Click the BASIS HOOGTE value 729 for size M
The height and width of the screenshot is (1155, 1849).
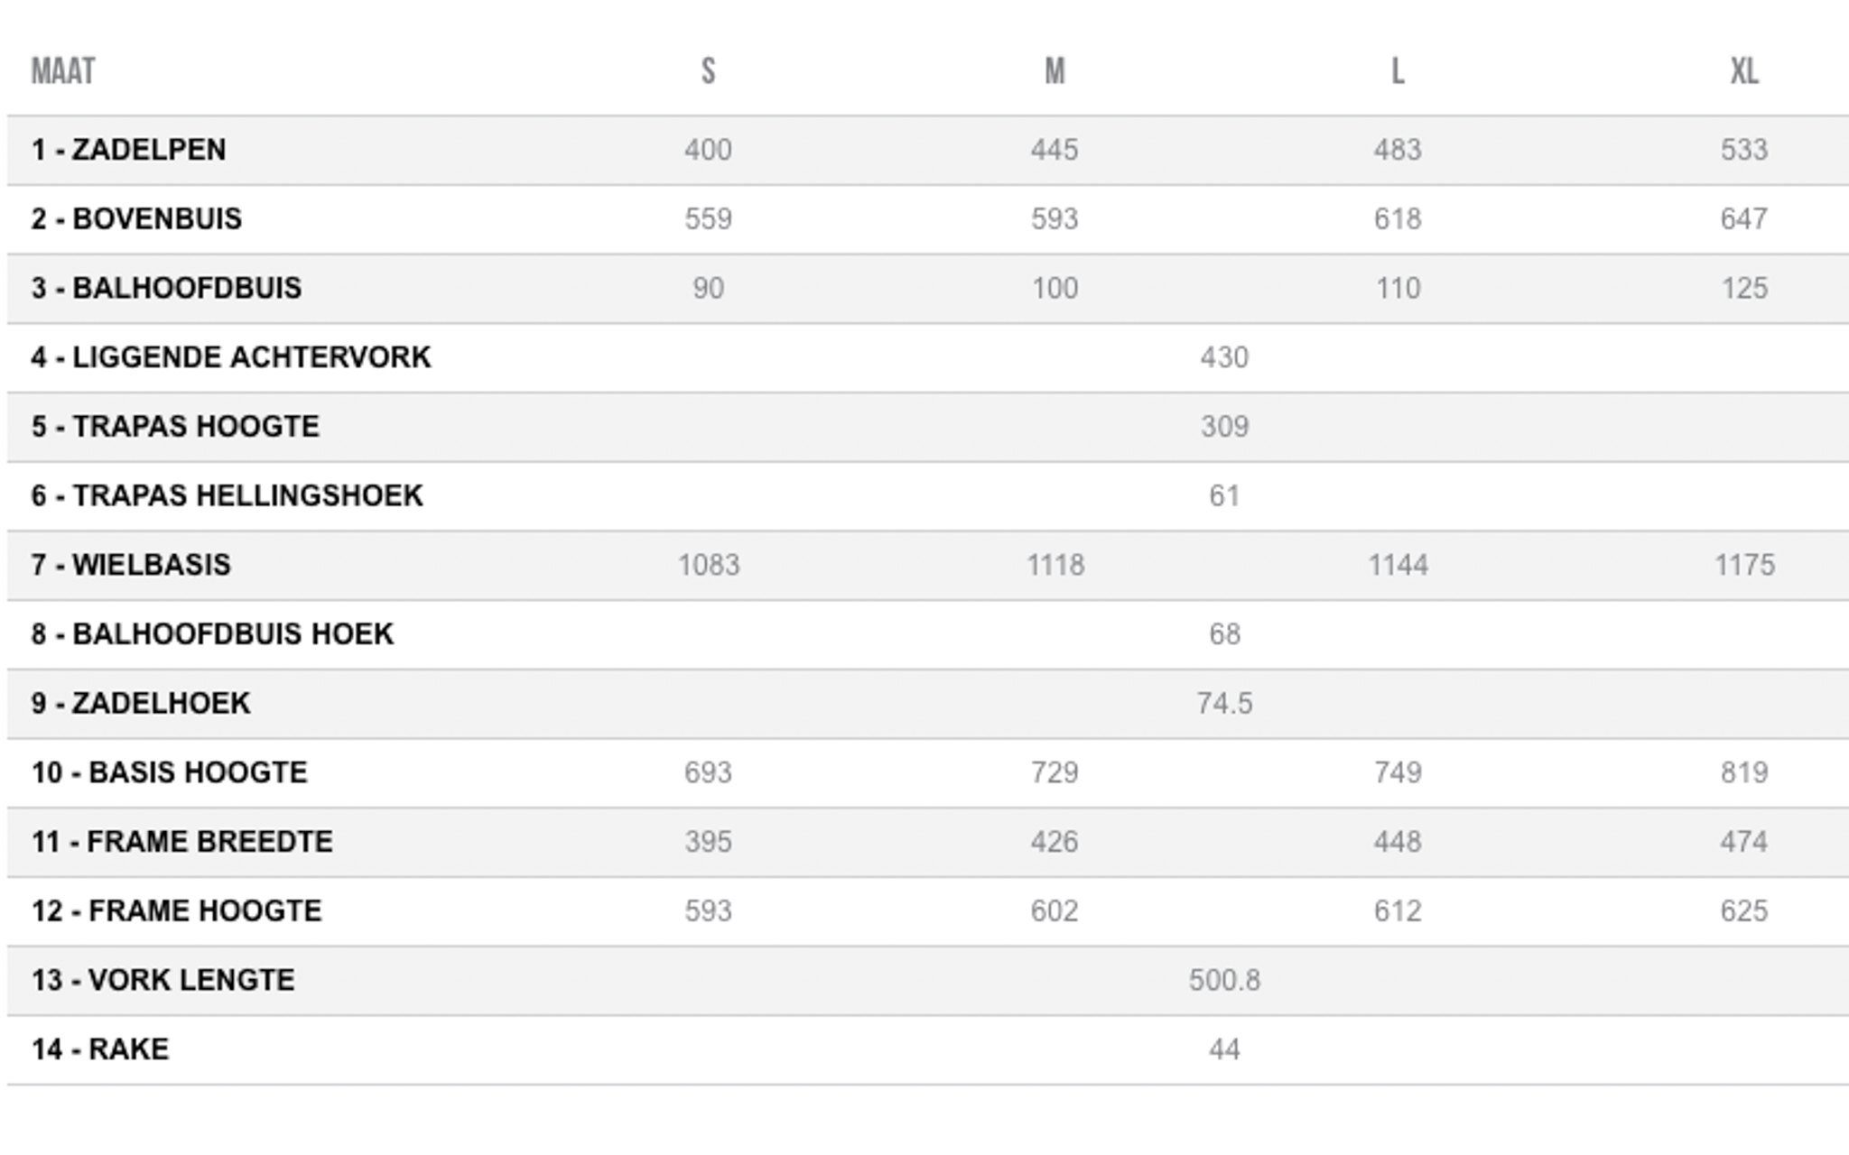[x=1055, y=773]
